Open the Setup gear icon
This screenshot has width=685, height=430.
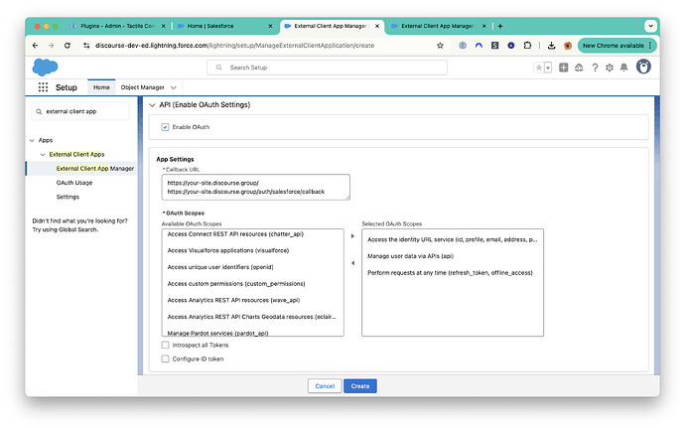(610, 68)
